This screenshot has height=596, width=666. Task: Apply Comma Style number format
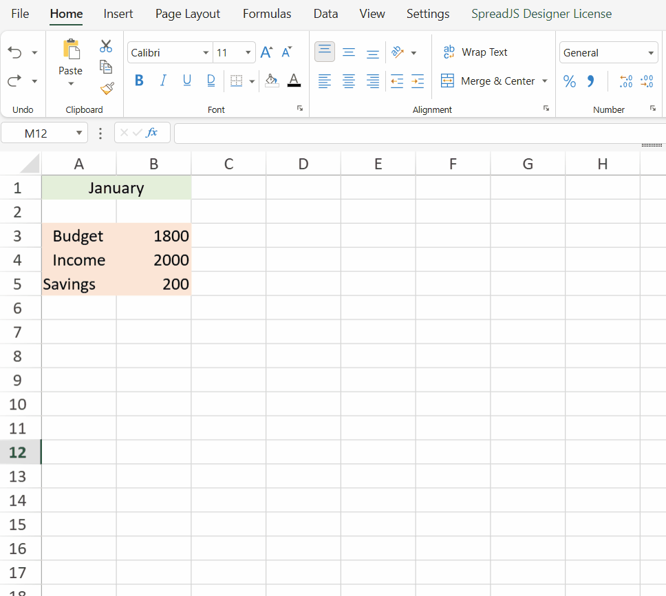(x=591, y=81)
